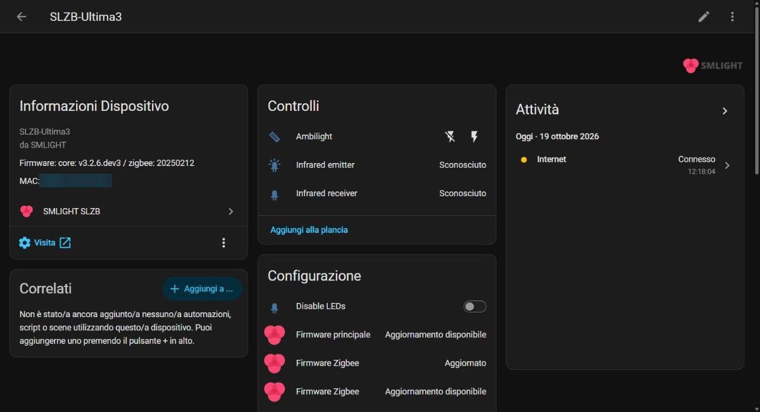Image resolution: width=760 pixels, height=412 pixels.
Task: Open Firmware principale update status
Action: tap(435, 335)
